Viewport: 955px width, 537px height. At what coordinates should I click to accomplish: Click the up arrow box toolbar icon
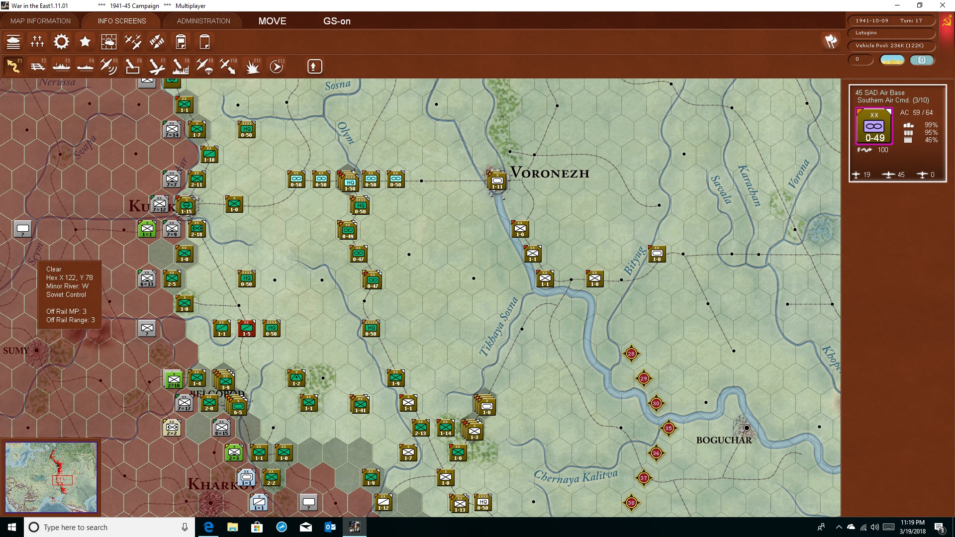point(314,66)
